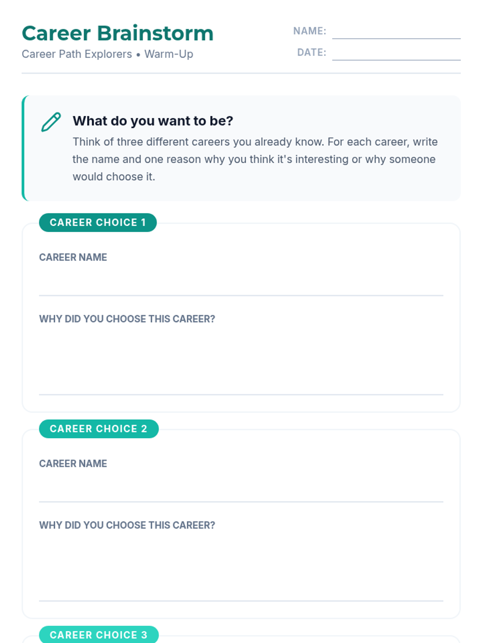Click the CAREER NAME label in Choice 1

73,257
